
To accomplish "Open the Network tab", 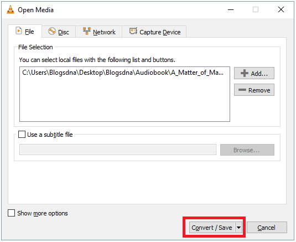I will (x=99, y=32).
